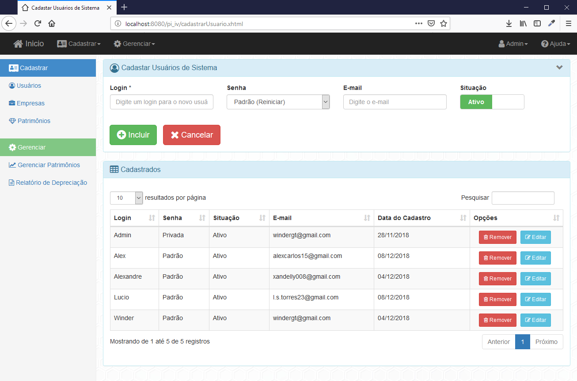This screenshot has width=577, height=381.
Task: Reload the page with the refresh icon
Action: point(38,23)
